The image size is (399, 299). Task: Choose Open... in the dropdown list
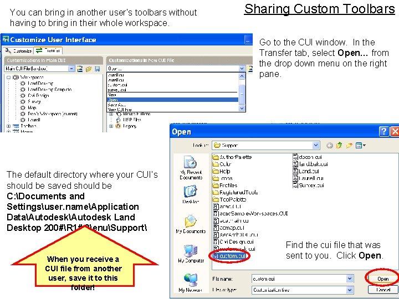pos(173,100)
